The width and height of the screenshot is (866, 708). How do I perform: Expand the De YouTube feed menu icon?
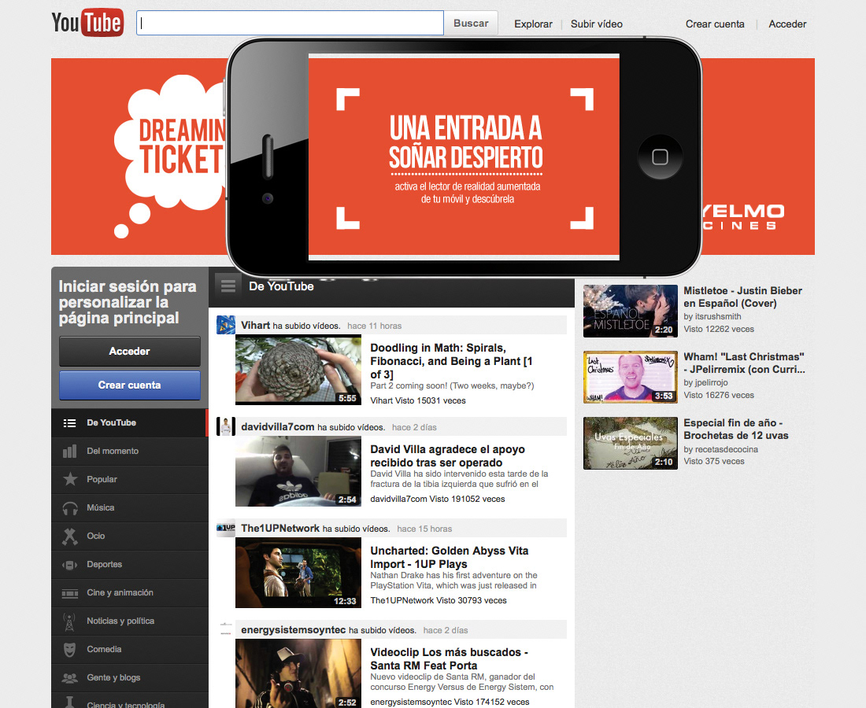[228, 286]
